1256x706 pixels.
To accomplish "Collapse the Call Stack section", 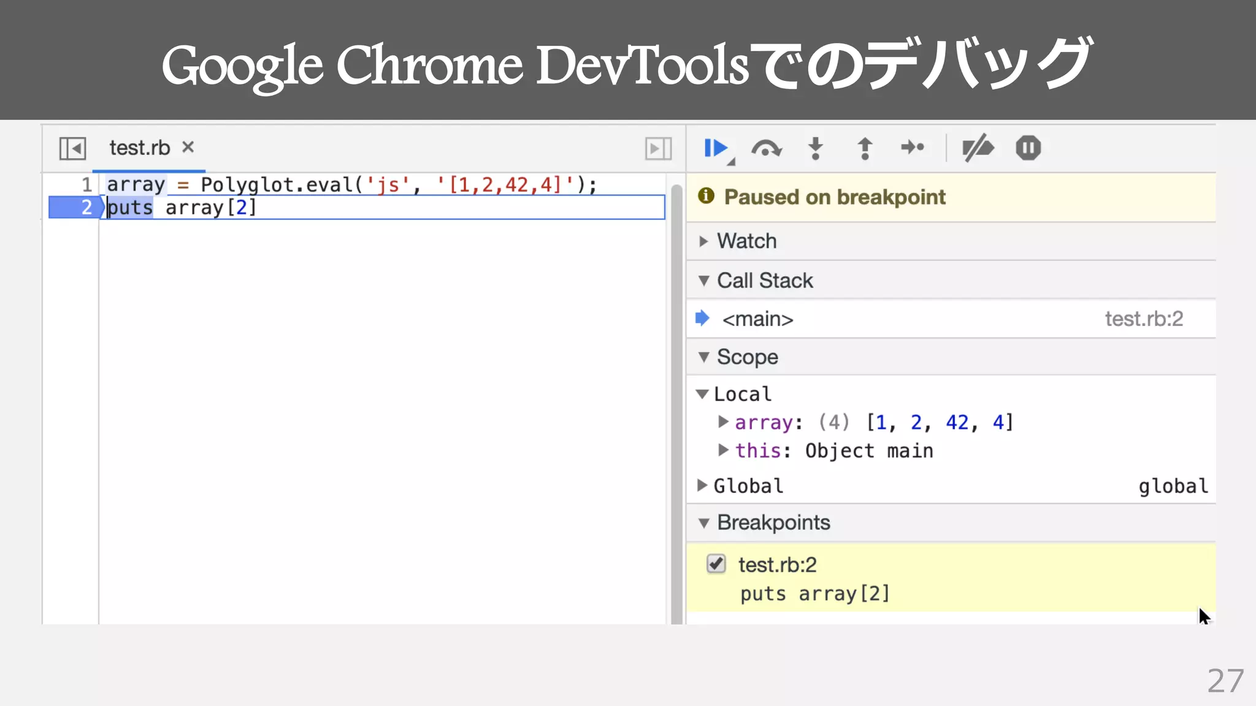I will click(x=704, y=281).
